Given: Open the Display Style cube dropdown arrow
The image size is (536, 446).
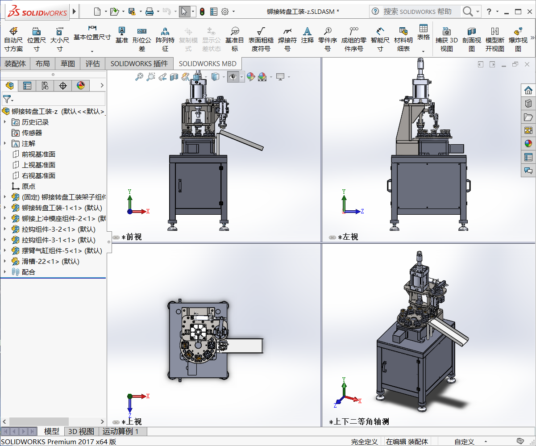Looking at the screenshot, I should (224, 77).
